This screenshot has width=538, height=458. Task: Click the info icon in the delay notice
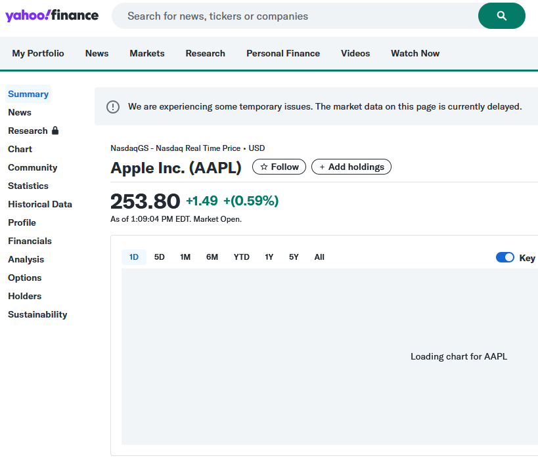click(x=113, y=106)
